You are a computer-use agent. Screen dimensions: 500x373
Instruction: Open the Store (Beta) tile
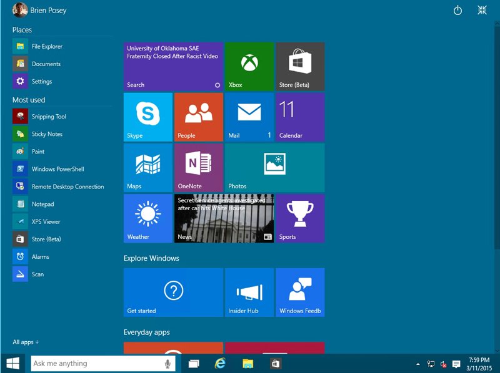[x=300, y=67]
